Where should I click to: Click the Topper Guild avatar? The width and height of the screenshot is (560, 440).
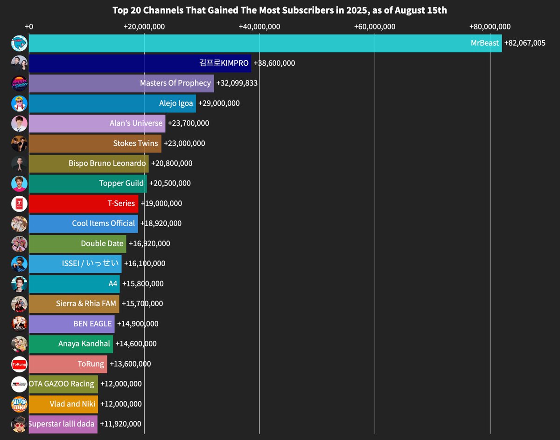(19, 184)
